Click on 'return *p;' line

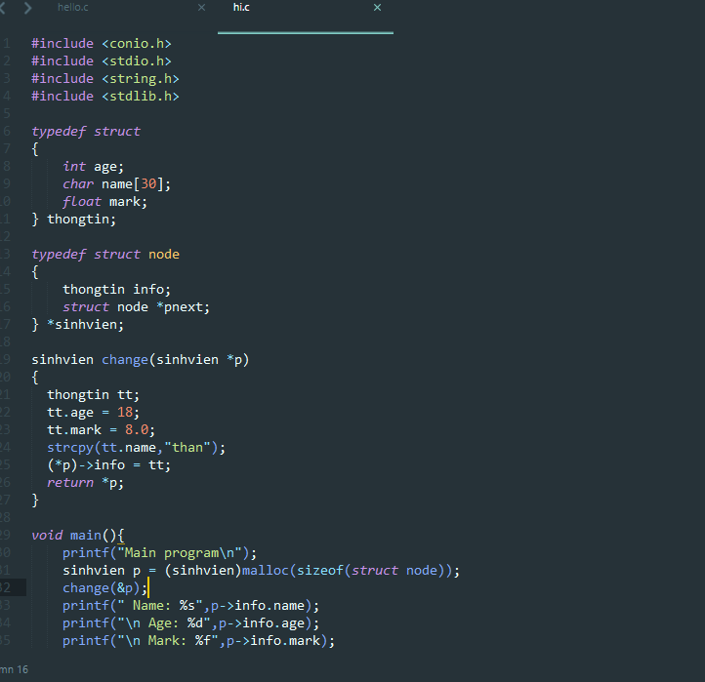(x=85, y=483)
